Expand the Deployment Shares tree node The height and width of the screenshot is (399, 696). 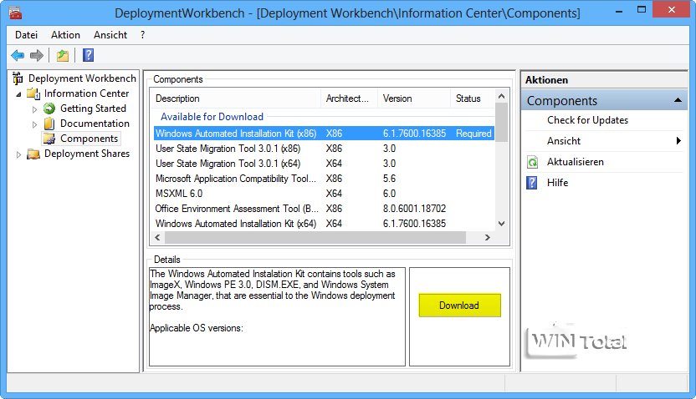pos(19,154)
